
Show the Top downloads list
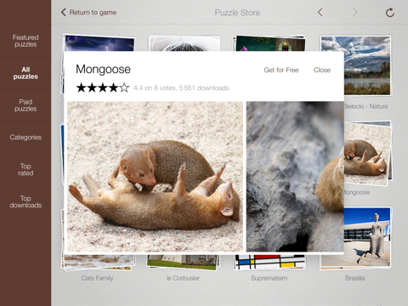(25, 201)
